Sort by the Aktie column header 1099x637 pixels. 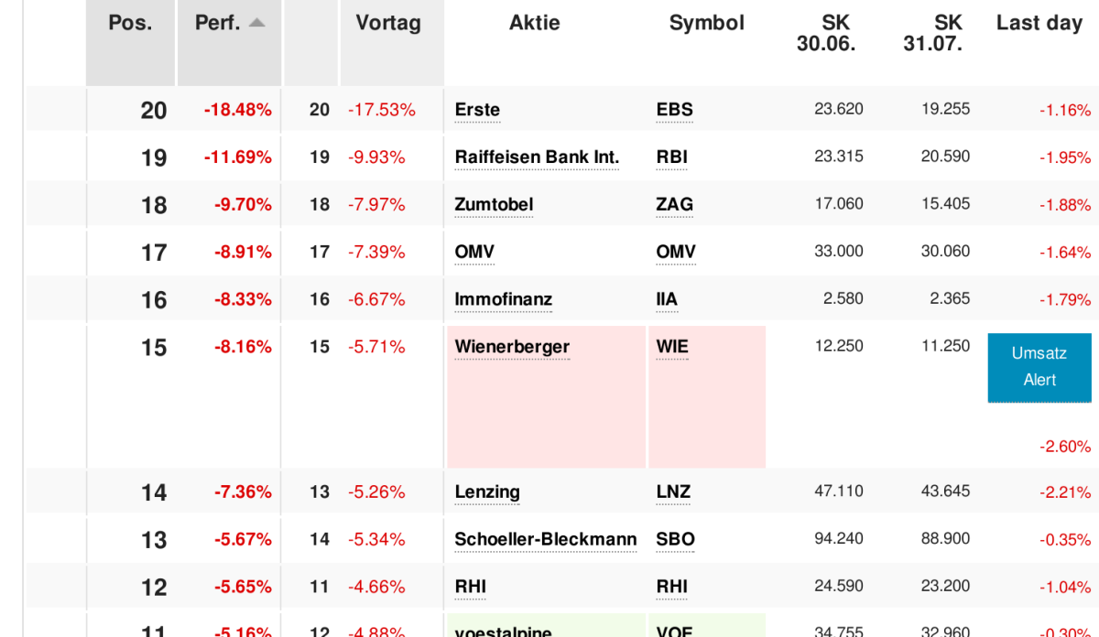[x=535, y=24]
